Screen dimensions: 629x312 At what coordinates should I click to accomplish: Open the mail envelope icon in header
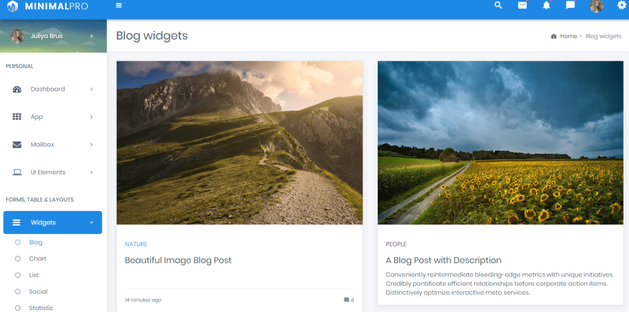(x=522, y=6)
